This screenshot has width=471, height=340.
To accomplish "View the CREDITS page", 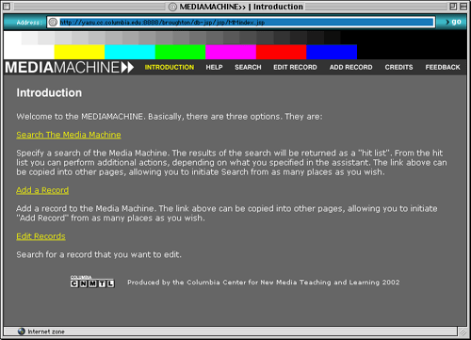I will 398,67.
